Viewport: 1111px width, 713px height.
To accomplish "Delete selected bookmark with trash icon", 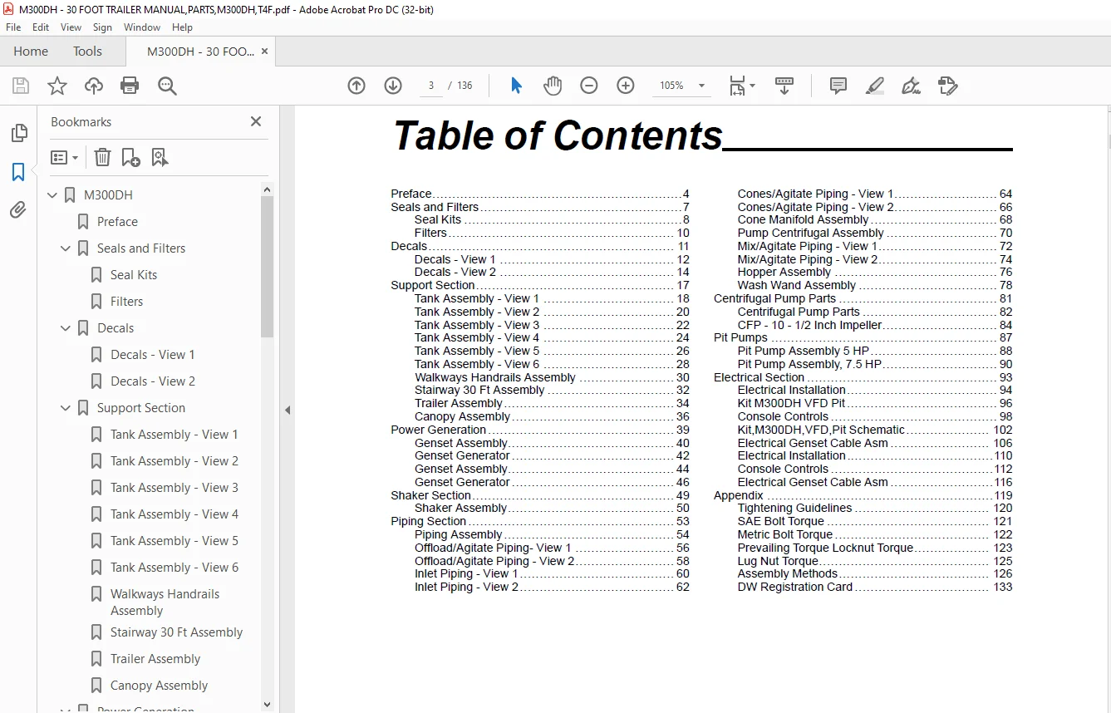I will click(x=102, y=157).
